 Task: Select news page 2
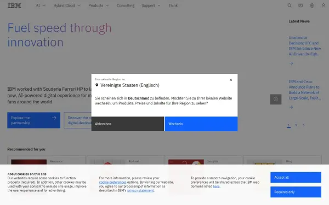296,125
